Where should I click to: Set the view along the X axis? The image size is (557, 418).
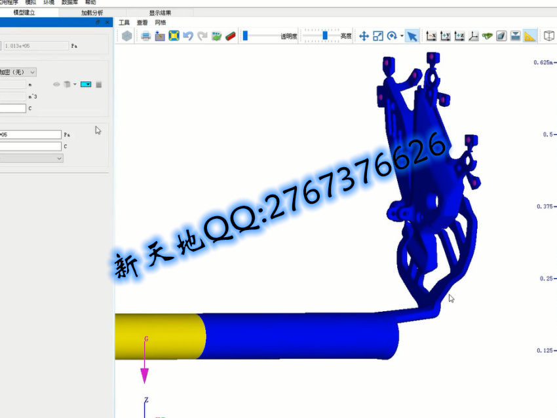click(x=431, y=37)
